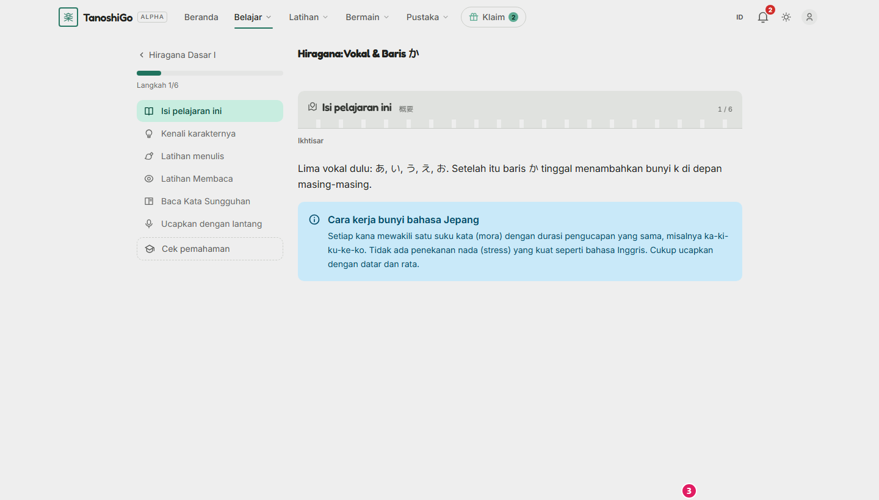Open the Klaim rewards button
The height and width of the screenshot is (500, 879).
click(493, 17)
